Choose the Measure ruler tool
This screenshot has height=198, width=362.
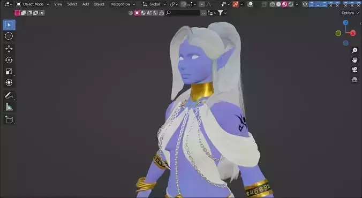tap(9, 106)
